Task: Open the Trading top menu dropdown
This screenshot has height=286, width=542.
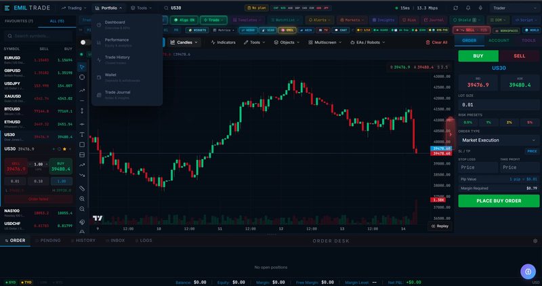Action: pyautogui.click(x=74, y=7)
